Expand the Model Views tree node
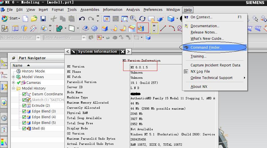 click(13, 77)
